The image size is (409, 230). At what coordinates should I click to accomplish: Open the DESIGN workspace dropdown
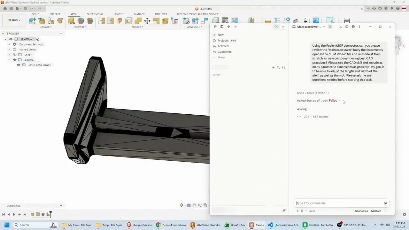[14, 20]
